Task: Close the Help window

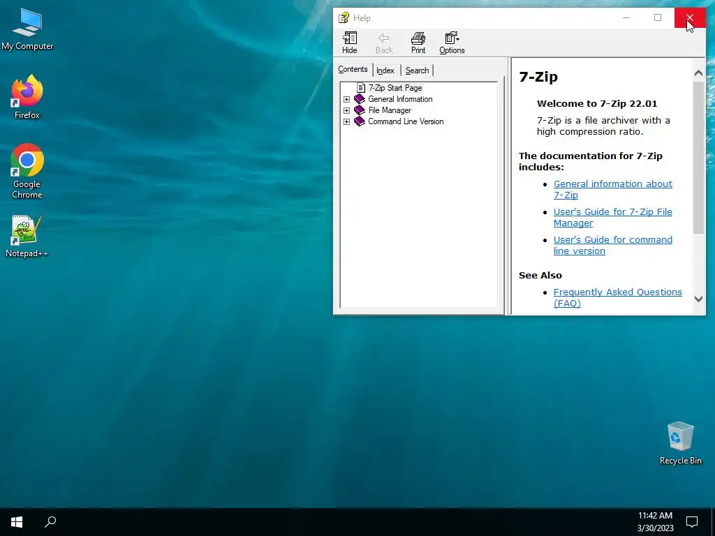Action: tap(690, 17)
